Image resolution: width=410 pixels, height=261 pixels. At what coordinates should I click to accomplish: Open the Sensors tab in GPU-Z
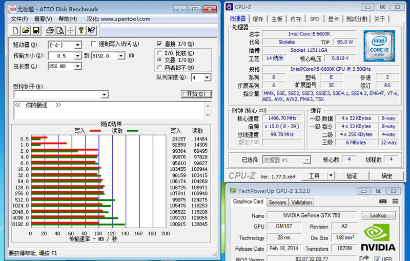pyautogui.click(x=277, y=202)
